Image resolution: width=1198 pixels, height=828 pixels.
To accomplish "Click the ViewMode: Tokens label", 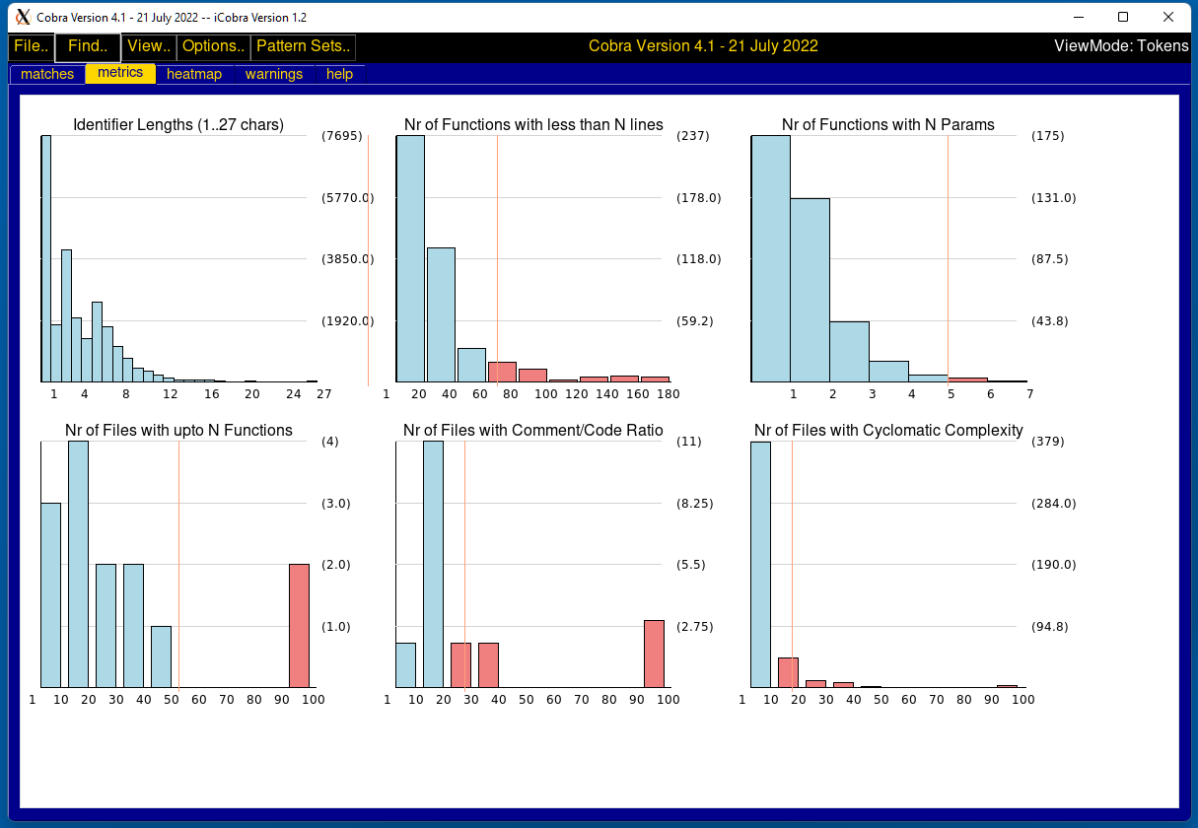I will coord(1120,46).
